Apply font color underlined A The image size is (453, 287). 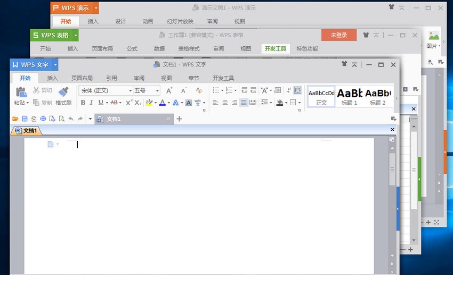pos(163,102)
